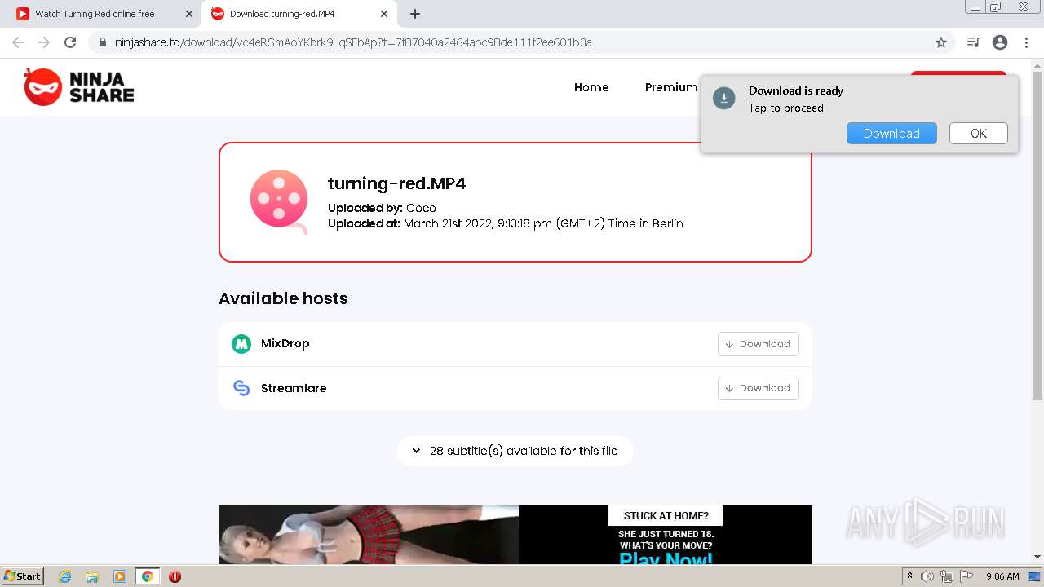Click the Download is ready text

[796, 90]
